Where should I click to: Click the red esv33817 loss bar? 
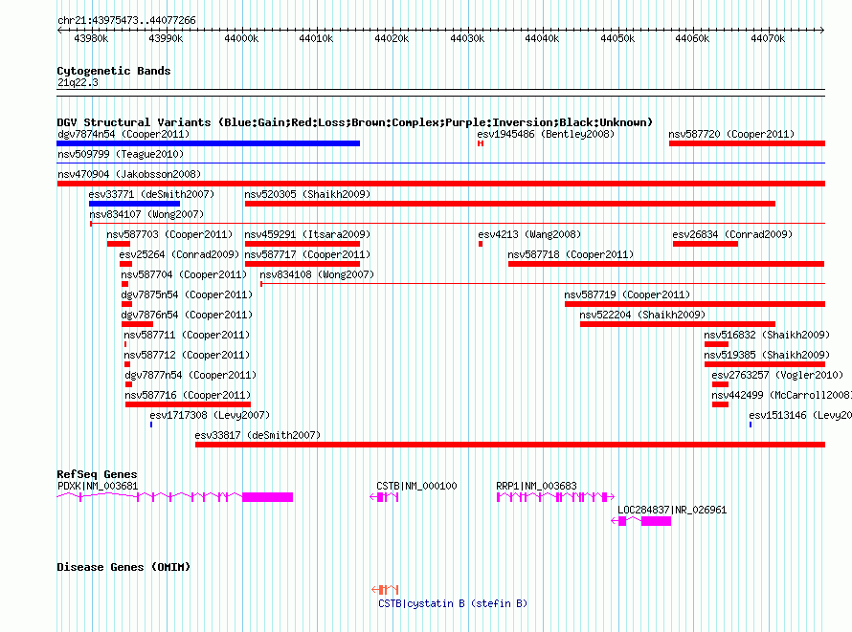tap(510, 445)
